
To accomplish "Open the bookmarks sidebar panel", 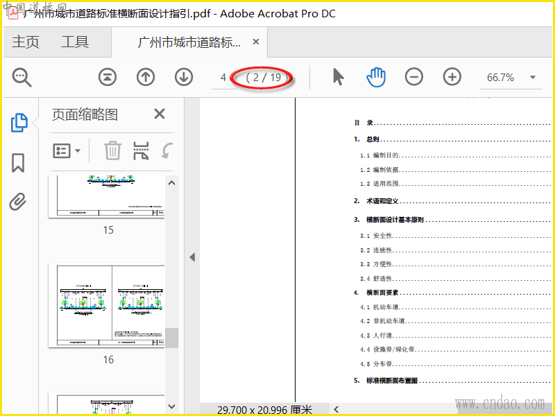I will pos(18,163).
